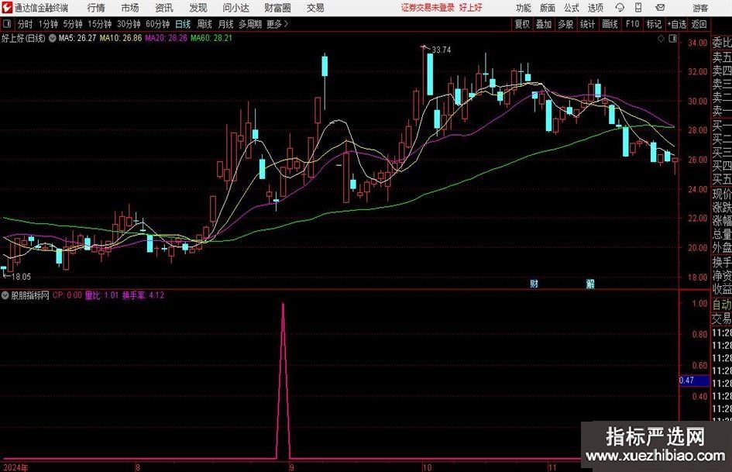Switch to the 1分钟 period tab
732x472 pixels.
click(47, 24)
